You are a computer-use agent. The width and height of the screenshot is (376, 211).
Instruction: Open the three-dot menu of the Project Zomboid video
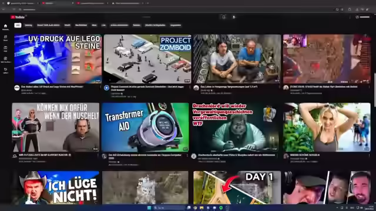(190, 87)
